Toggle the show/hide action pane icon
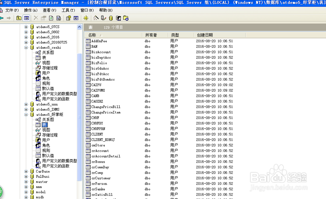Image resolution: width=326 pixels, height=199 pixels. [76, 18]
